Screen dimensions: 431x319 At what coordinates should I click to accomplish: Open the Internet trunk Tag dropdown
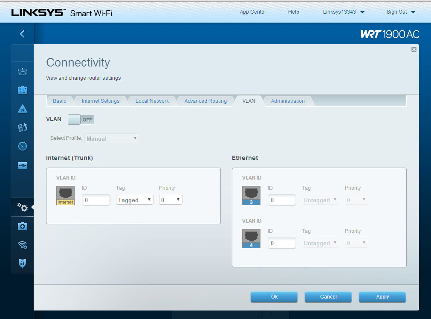[x=134, y=200]
